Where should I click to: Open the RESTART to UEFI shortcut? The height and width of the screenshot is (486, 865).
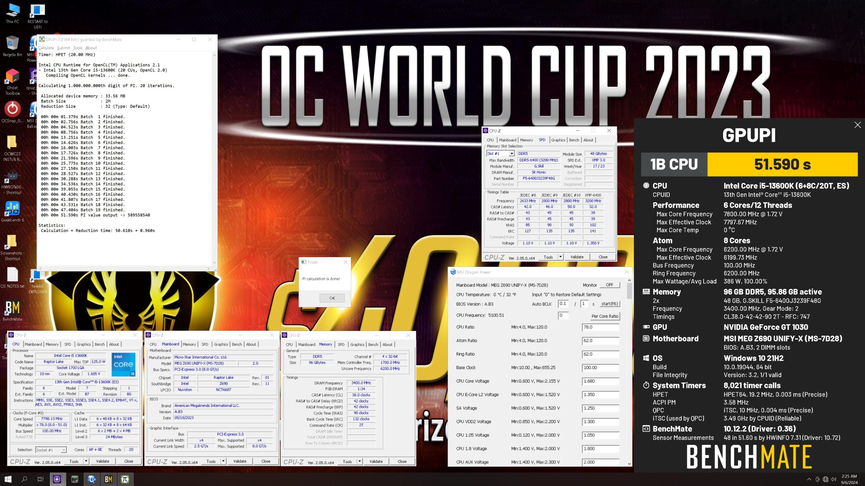point(38,16)
